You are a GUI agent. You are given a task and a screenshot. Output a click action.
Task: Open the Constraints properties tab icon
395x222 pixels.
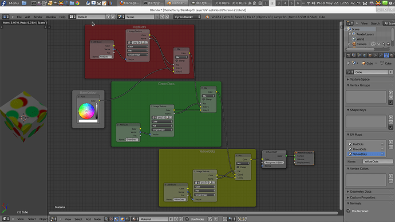tap(376, 55)
